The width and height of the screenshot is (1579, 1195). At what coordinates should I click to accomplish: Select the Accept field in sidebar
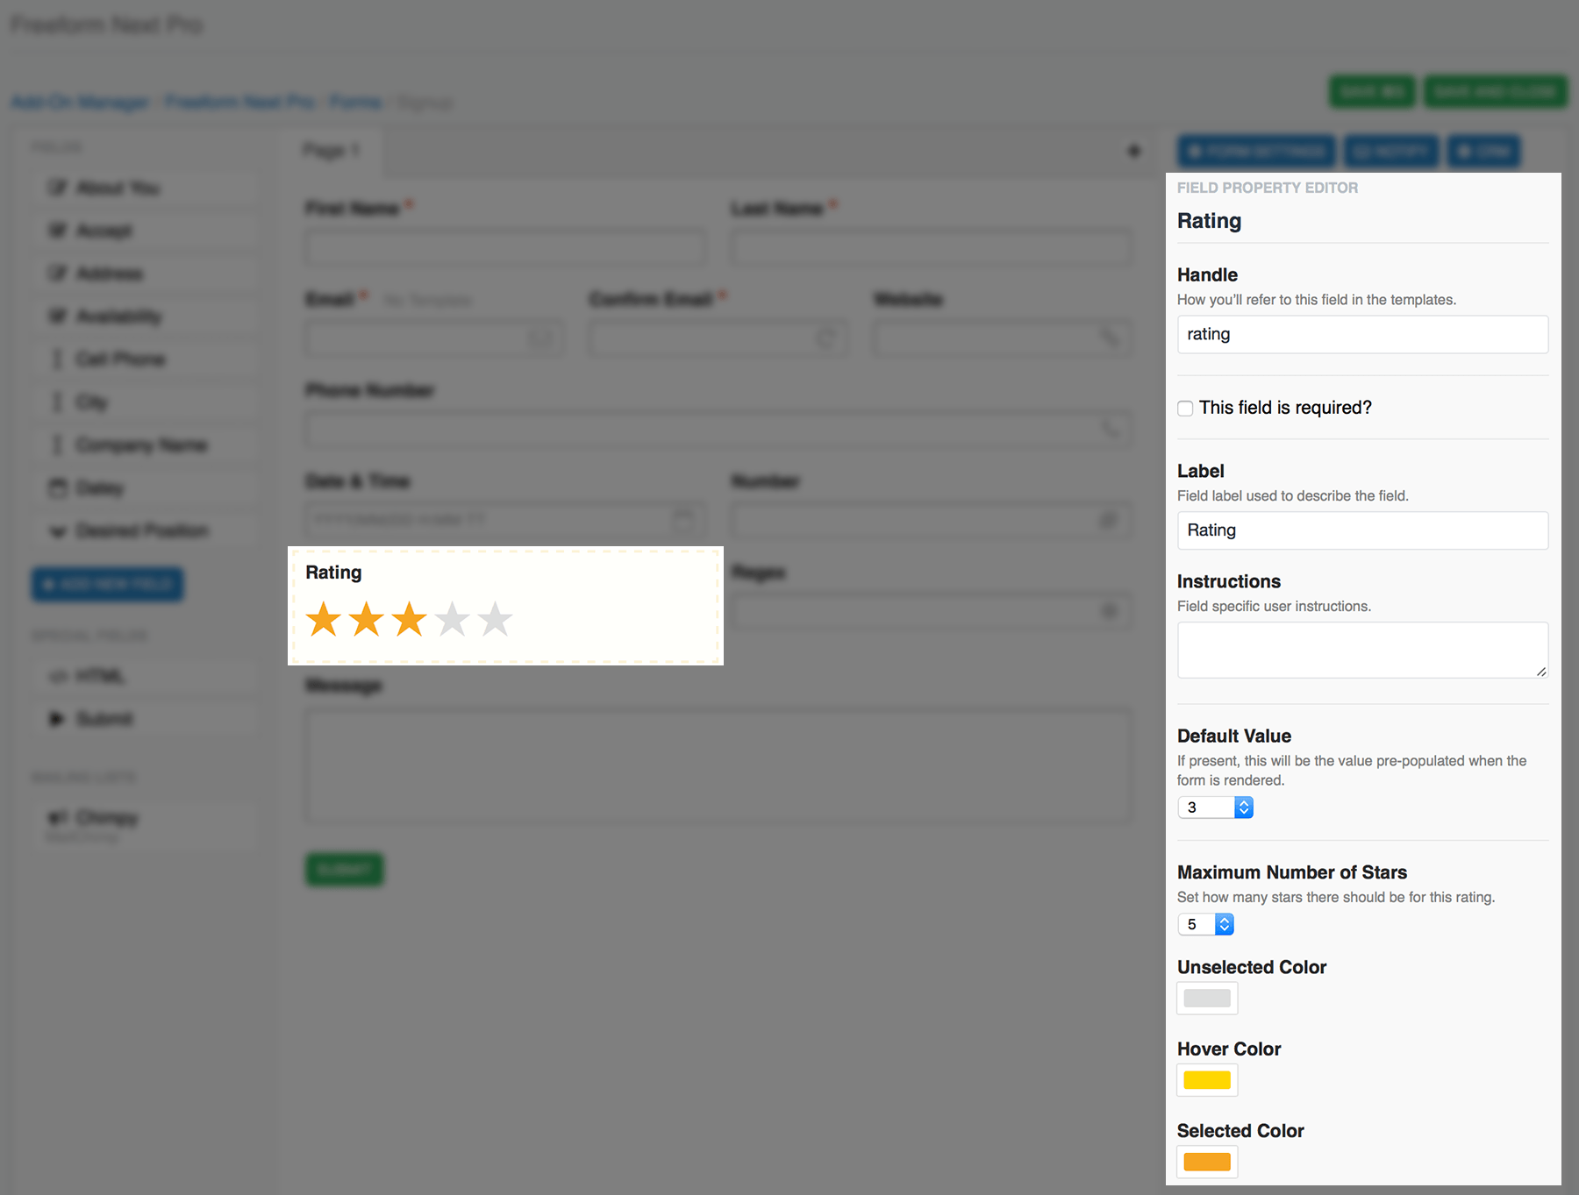[x=146, y=231]
